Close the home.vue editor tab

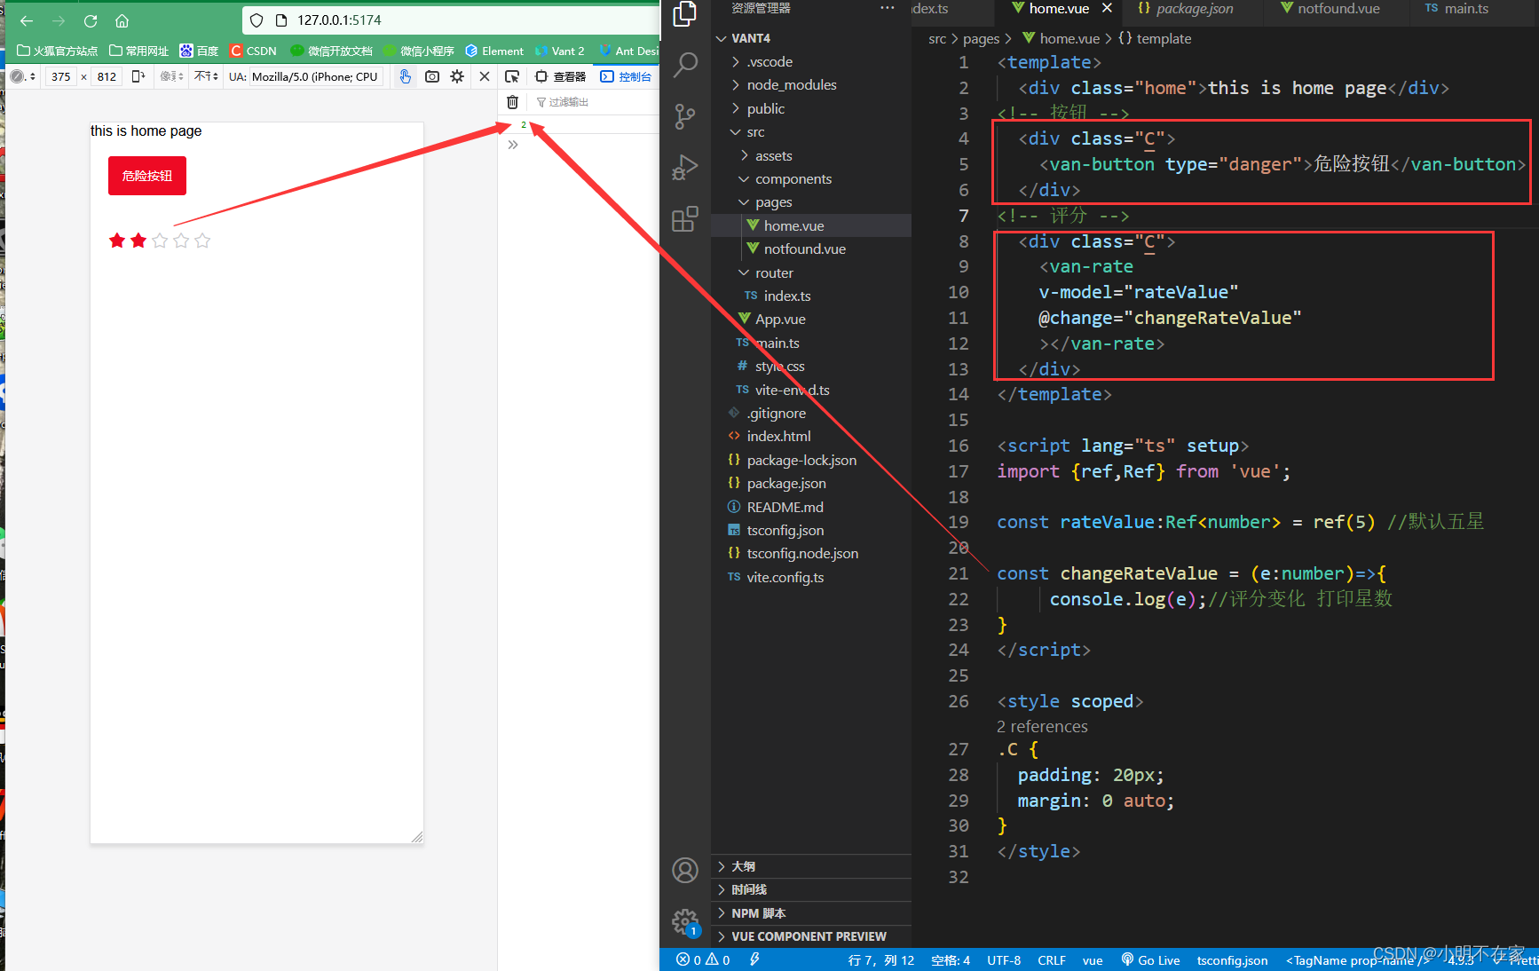click(1107, 8)
